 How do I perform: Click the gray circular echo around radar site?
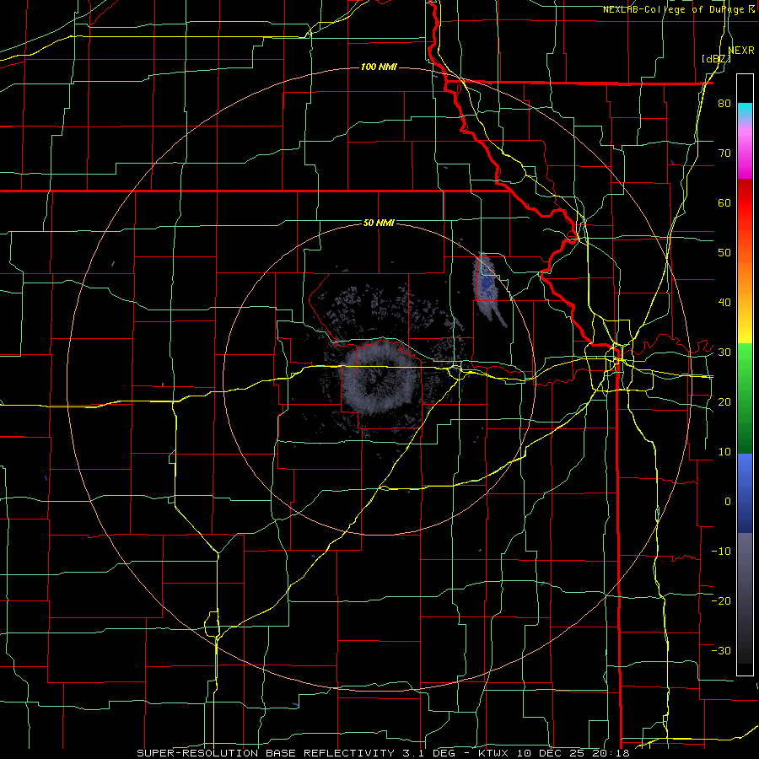coord(379,378)
